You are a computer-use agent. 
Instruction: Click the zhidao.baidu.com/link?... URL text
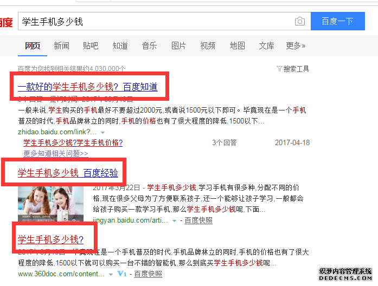(x=57, y=132)
